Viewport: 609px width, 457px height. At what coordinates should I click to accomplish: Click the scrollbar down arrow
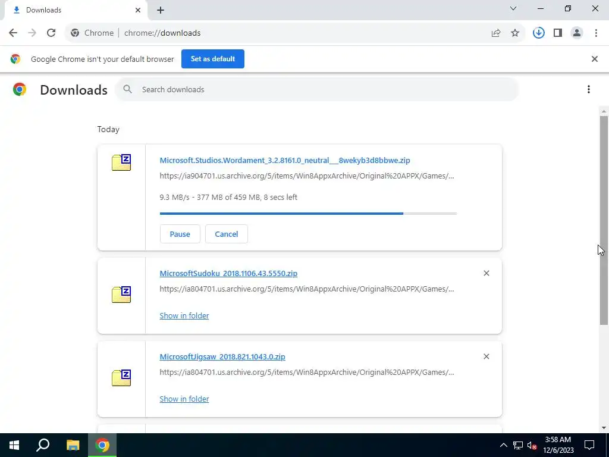coord(604,428)
